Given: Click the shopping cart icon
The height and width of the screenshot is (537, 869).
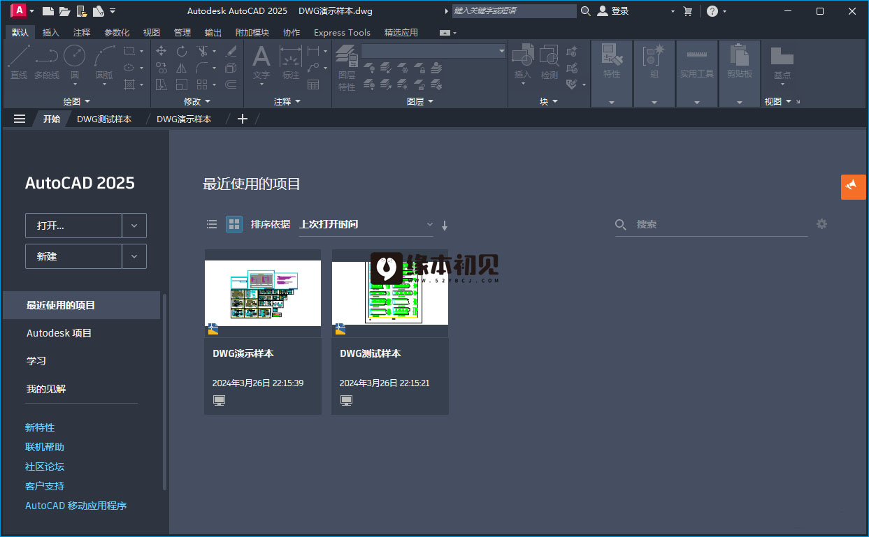Looking at the screenshot, I should [x=687, y=11].
